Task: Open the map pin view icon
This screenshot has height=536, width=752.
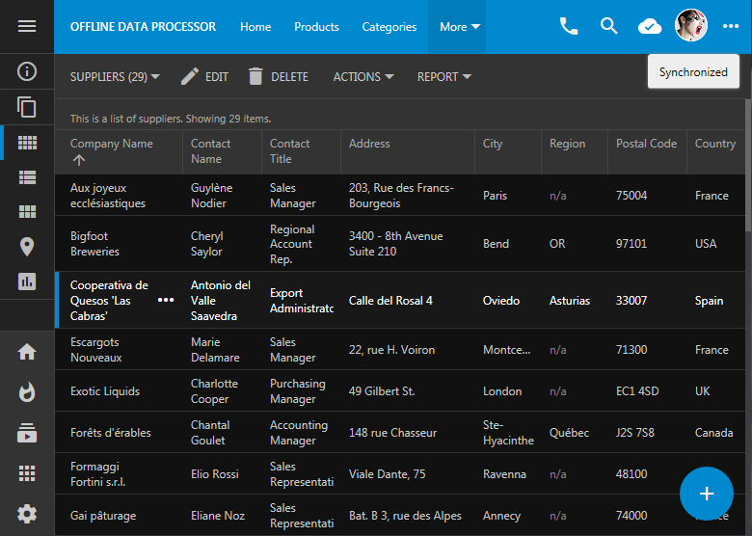Action: coord(27,247)
